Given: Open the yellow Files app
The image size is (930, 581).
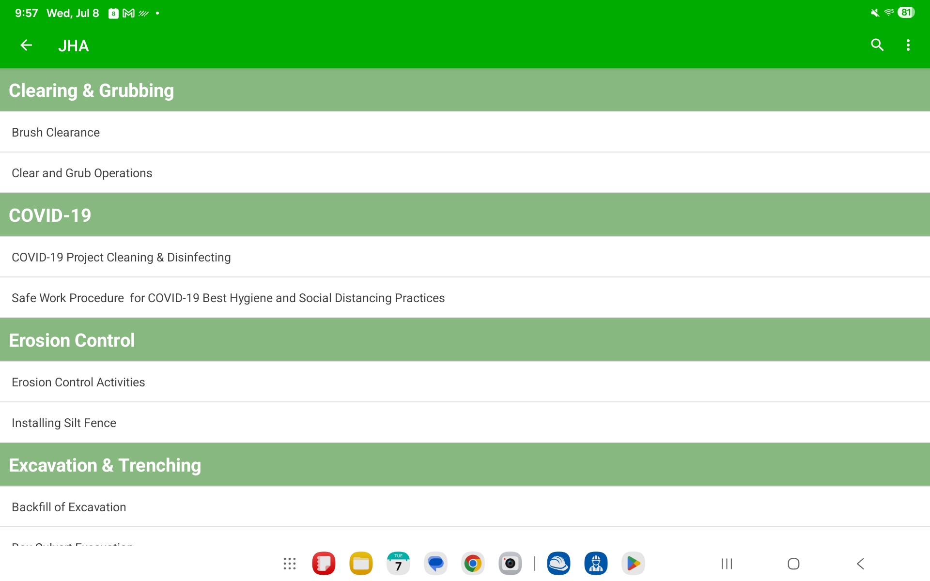Looking at the screenshot, I should coord(361,564).
